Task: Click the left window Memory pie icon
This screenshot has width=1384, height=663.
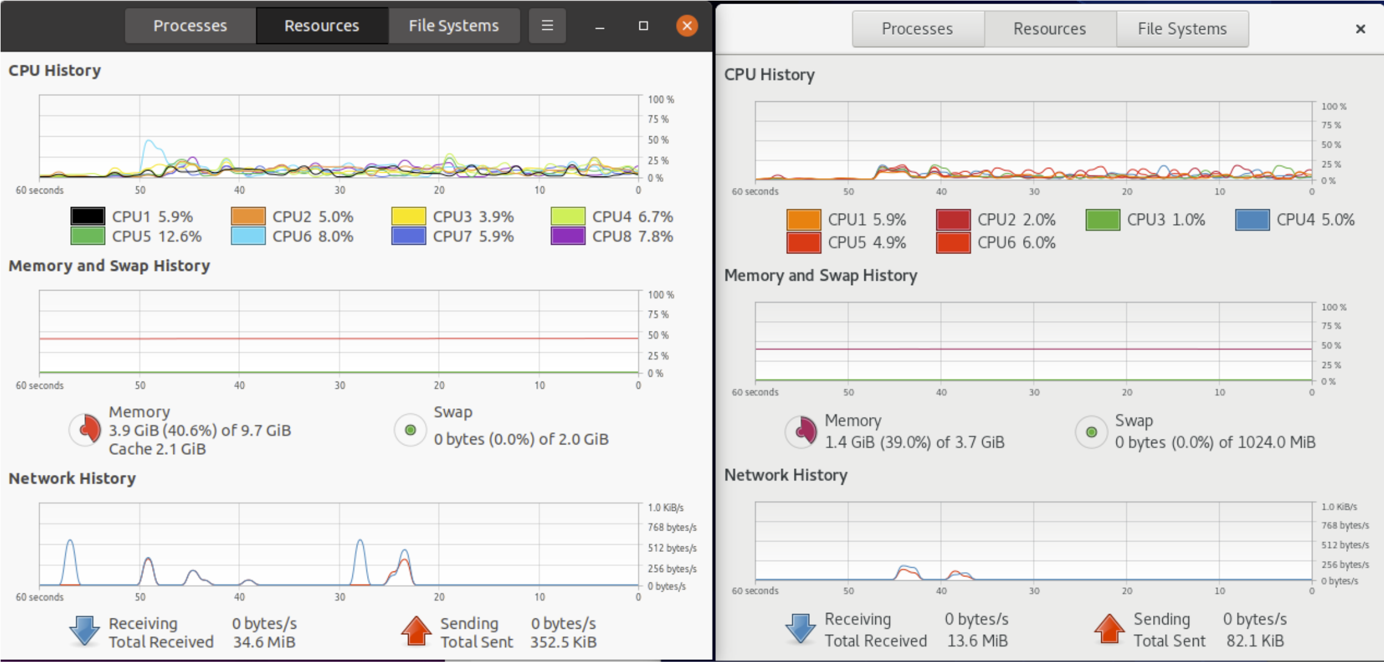Action: point(86,430)
